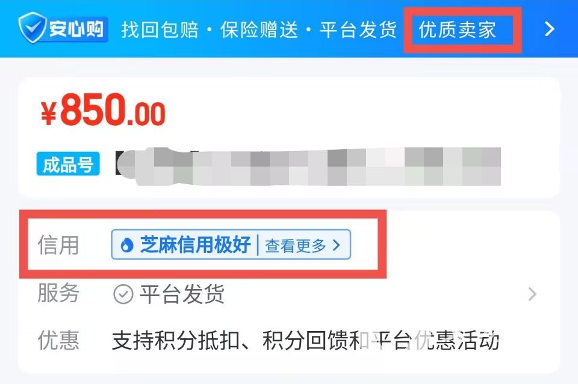Viewport: 578px width, 384px height.
Task: Tap the 安心购 shield icon
Action: pos(33,28)
